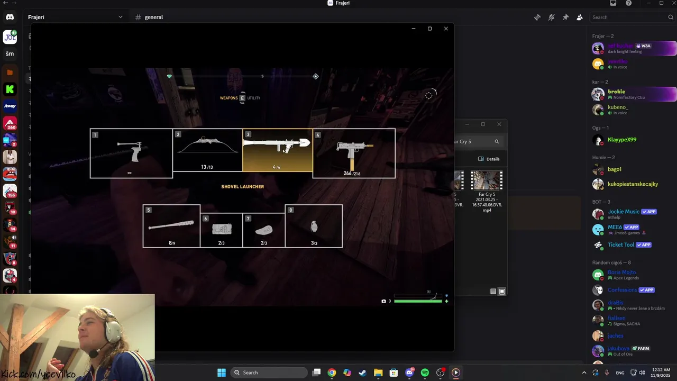677x381 pixels.
Task: Show pinned messages pin icon
Action: (x=565, y=17)
